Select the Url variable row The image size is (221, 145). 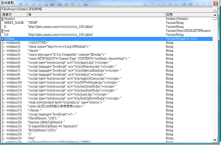[x=107, y=35]
